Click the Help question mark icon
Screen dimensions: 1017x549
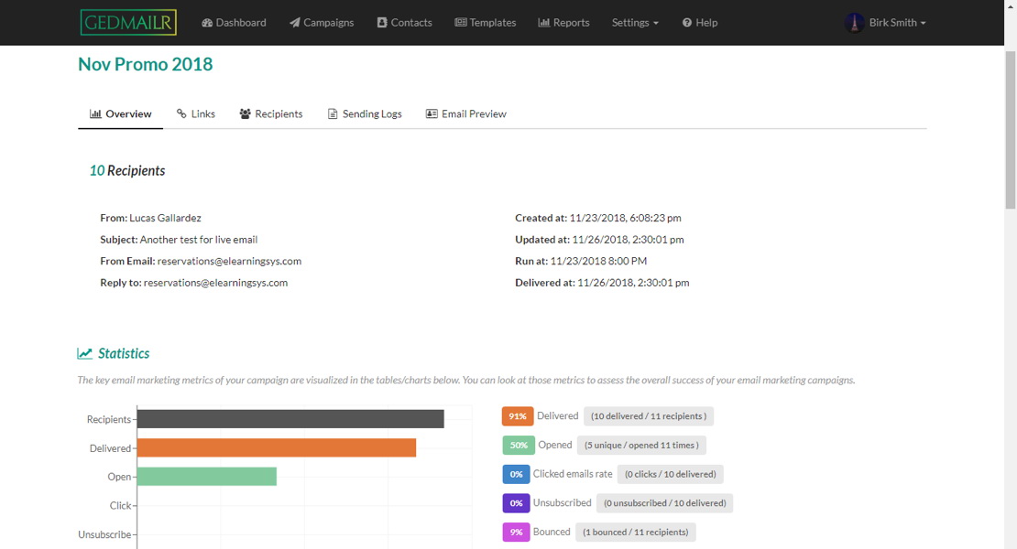click(687, 22)
